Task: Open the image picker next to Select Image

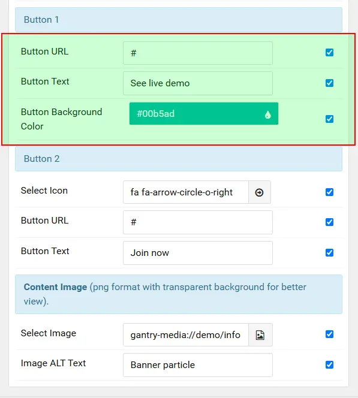Action: (x=260, y=335)
